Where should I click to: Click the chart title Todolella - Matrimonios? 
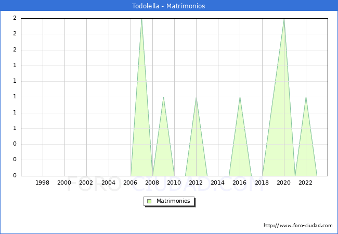pos(169,6)
